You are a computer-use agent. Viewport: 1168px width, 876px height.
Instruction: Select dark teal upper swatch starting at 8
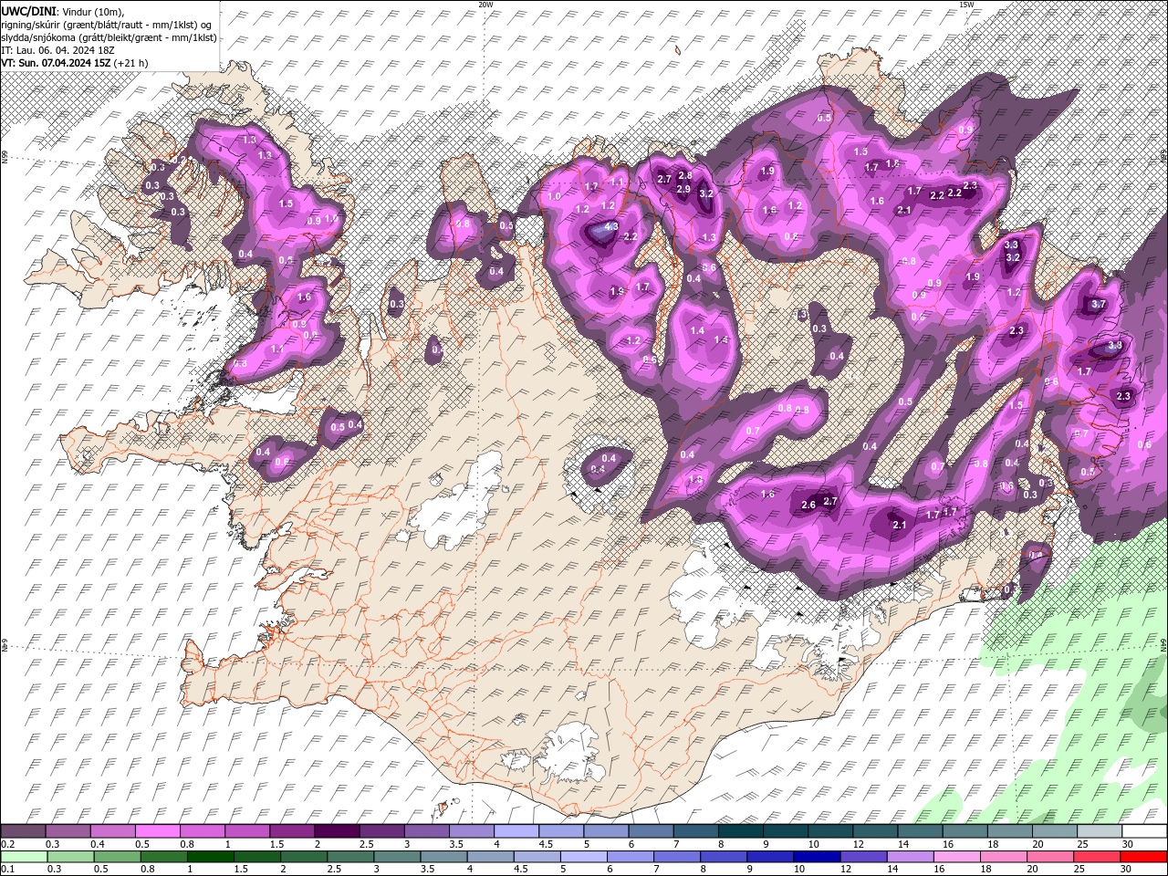tap(740, 831)
